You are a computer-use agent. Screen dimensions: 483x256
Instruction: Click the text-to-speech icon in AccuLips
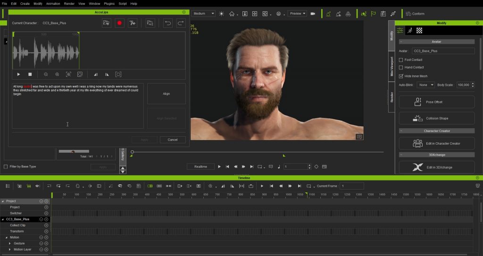[133, 23]
